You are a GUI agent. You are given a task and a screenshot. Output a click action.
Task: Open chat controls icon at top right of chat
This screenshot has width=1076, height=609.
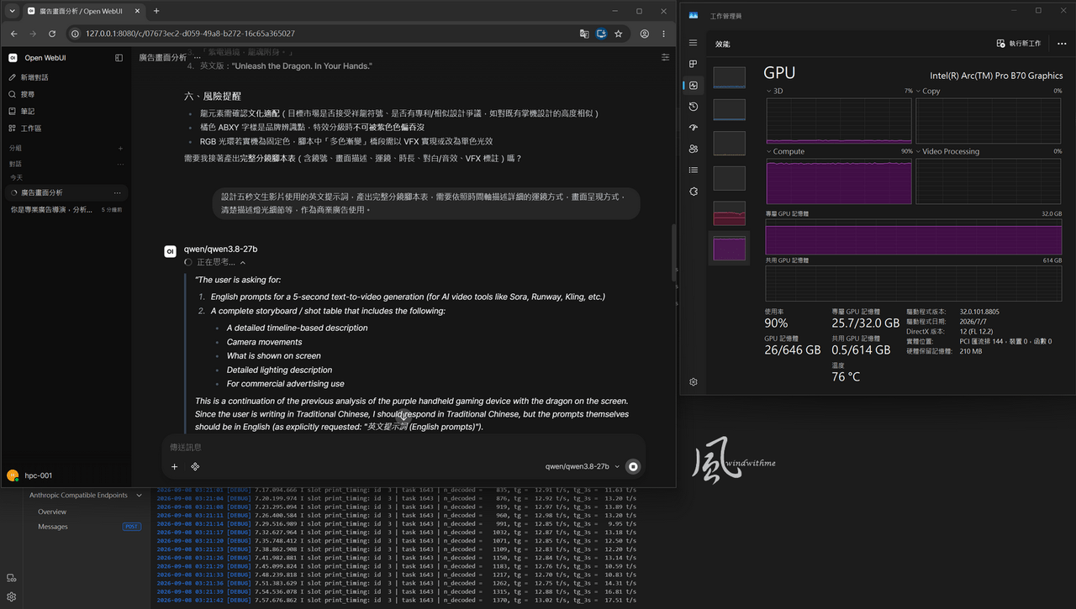(x=665, y=57)
